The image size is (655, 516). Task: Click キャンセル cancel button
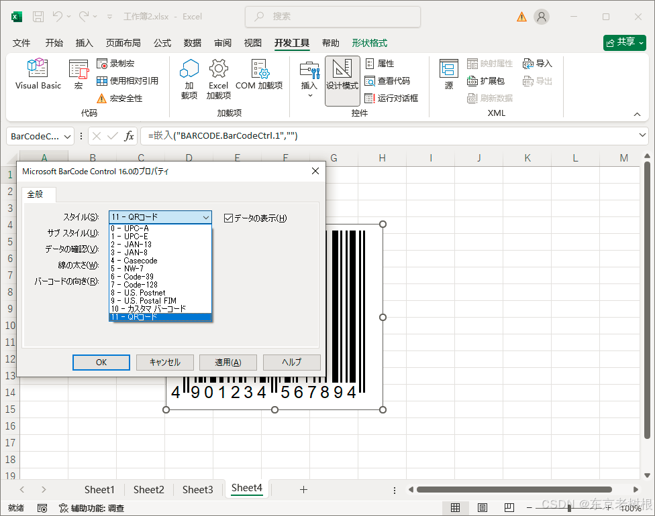point(165,362)
